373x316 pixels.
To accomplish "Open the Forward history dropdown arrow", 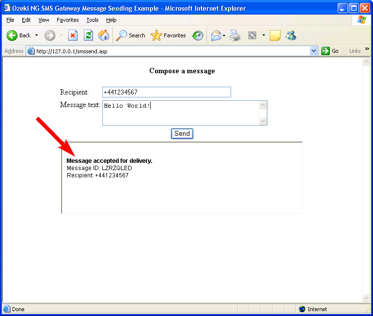I will (61, 35).
